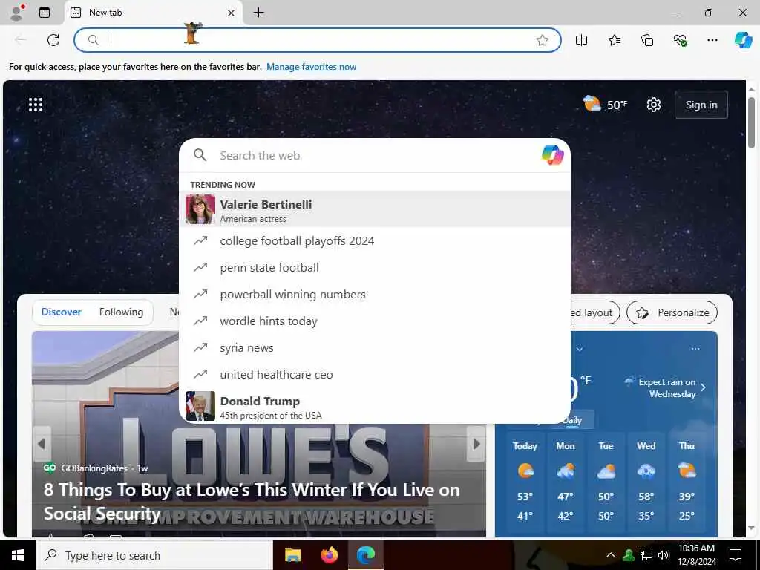Click the Refresh page icon
This screenshot has height=570, width=760.
point(53,40)
